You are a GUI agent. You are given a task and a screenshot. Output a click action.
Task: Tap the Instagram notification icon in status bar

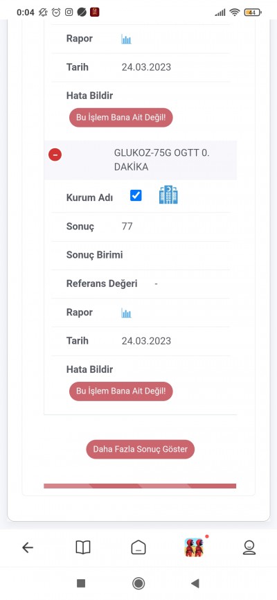[x=69, y=12]
